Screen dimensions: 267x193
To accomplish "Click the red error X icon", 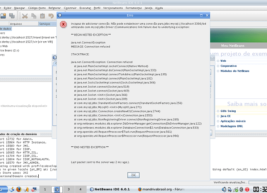I will [63, 24].
